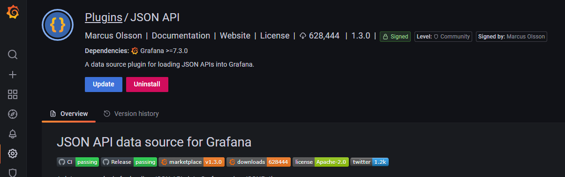This screenshot has height=177, width=565.
Task: Click the JSON API plugin logo
Action: point(57,25)
